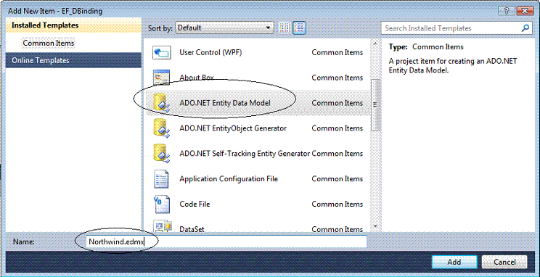This screenshot has height=277, width=540.
Task: Switch to small icons view
Action: pos(285,28)
